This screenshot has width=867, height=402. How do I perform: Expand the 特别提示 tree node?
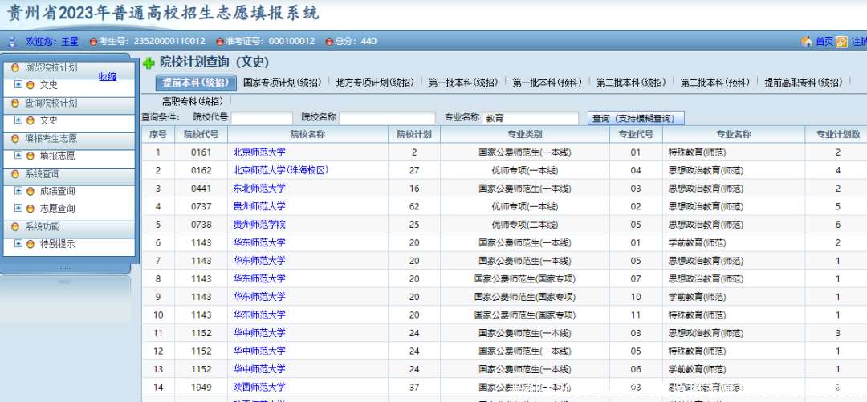coord(18,244)
